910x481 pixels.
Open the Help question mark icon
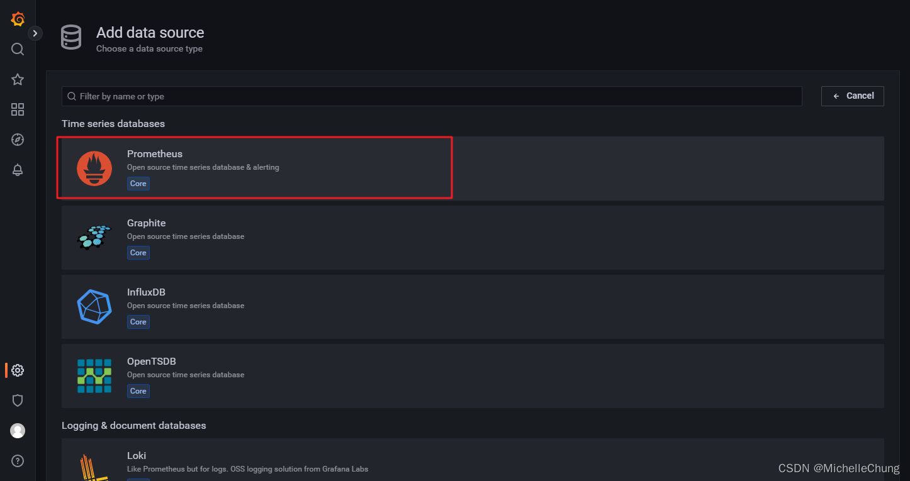(18, 461)
